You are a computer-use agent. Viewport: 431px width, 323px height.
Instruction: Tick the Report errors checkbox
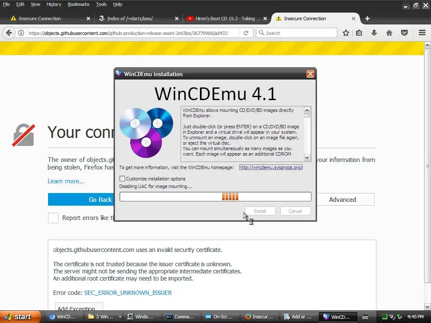click(x=53, y=218)
